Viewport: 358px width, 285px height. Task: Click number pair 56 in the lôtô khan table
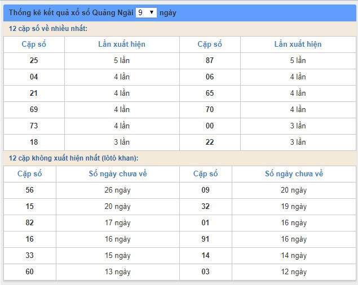29,190
